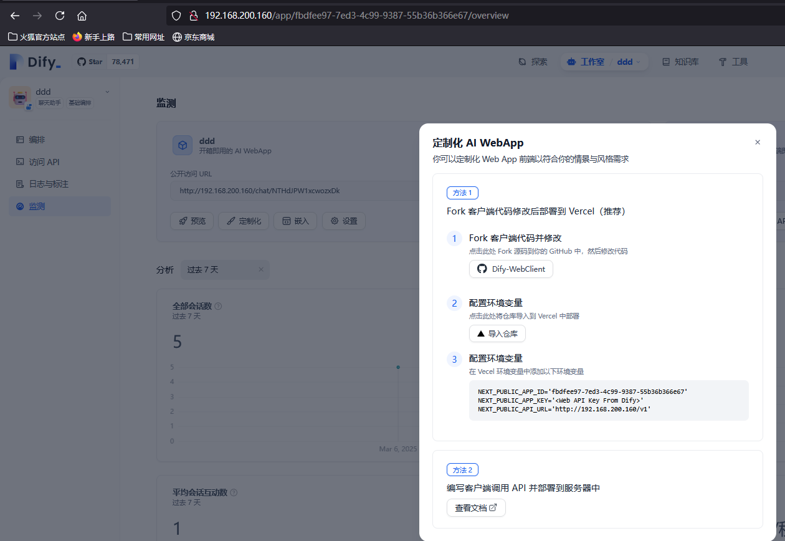Close the 定制化 AI WebApp dialog
This screenshot has width=785, height=541.
758,142
